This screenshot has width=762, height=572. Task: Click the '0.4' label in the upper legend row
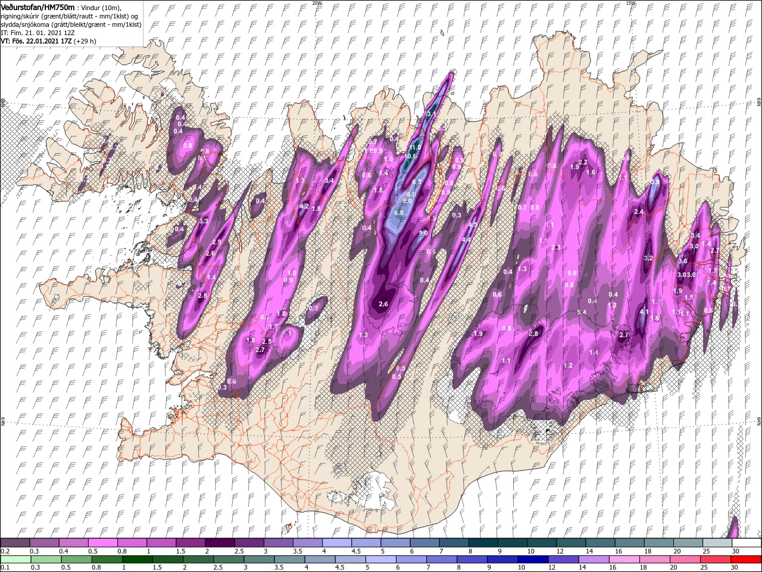pos(63,551)
